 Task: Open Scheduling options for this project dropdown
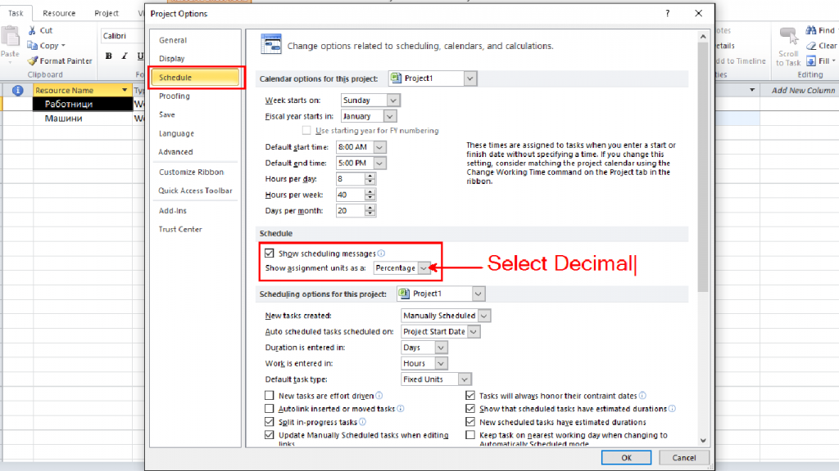(x=478, y=294)
